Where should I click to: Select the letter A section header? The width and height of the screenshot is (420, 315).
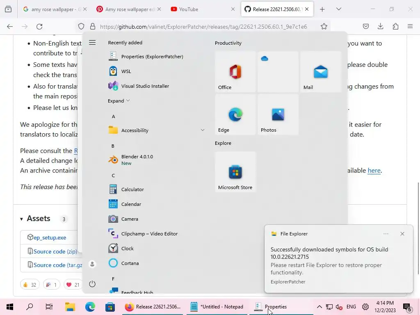click(x=113, y=116)
